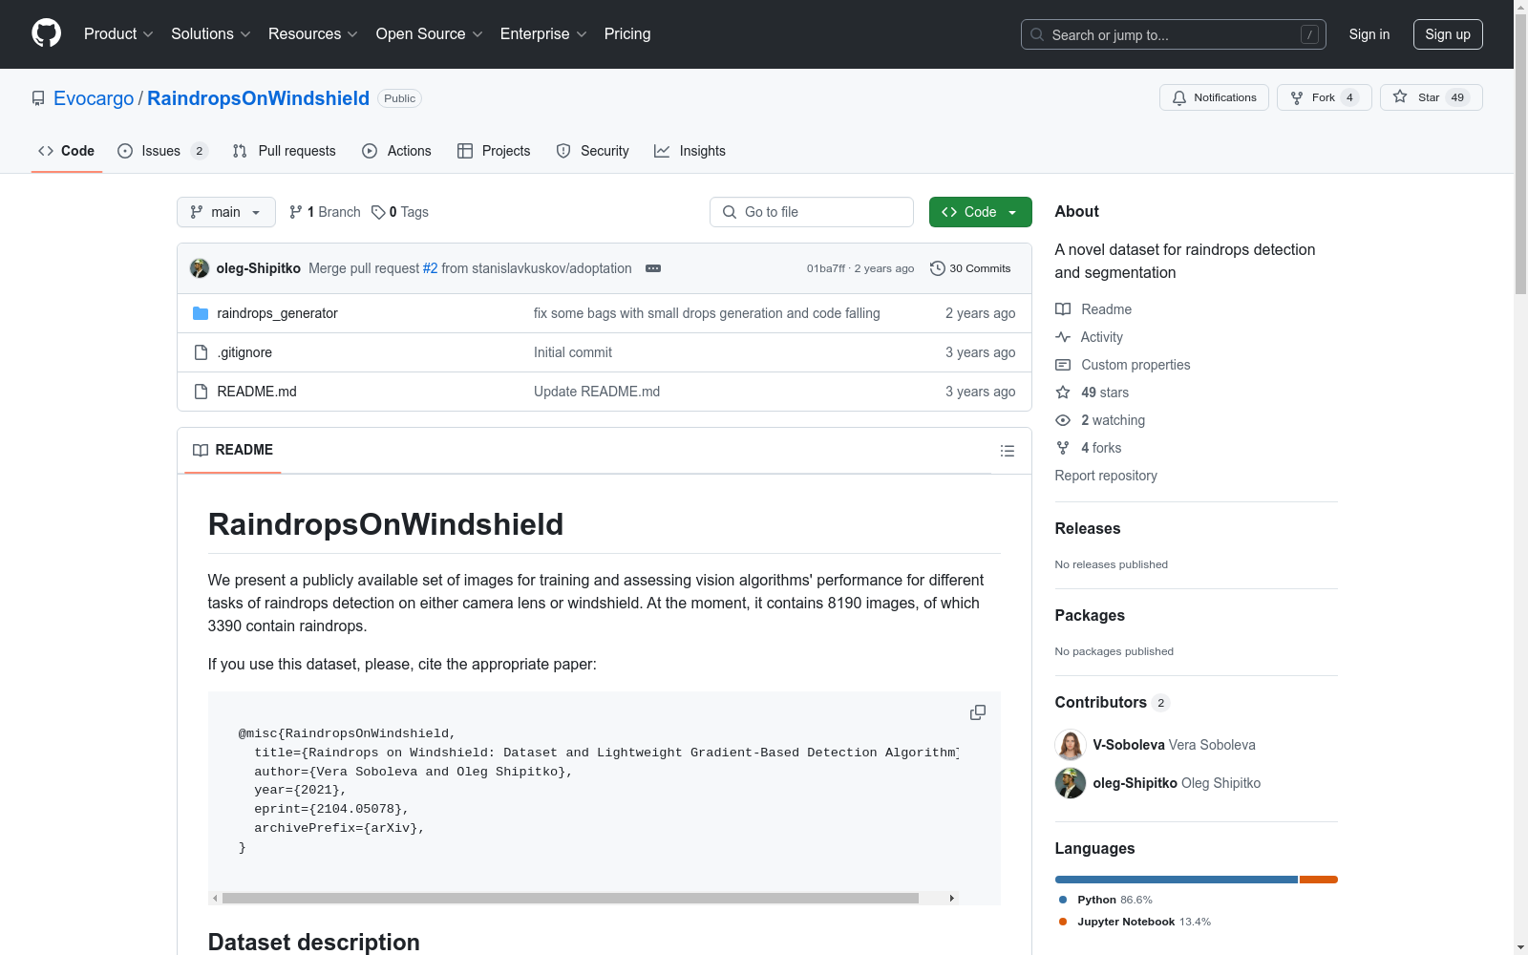Click Report repository link
This screenshot has width=1528, height=955.
pyautogui.click(x=1106, y=476)
